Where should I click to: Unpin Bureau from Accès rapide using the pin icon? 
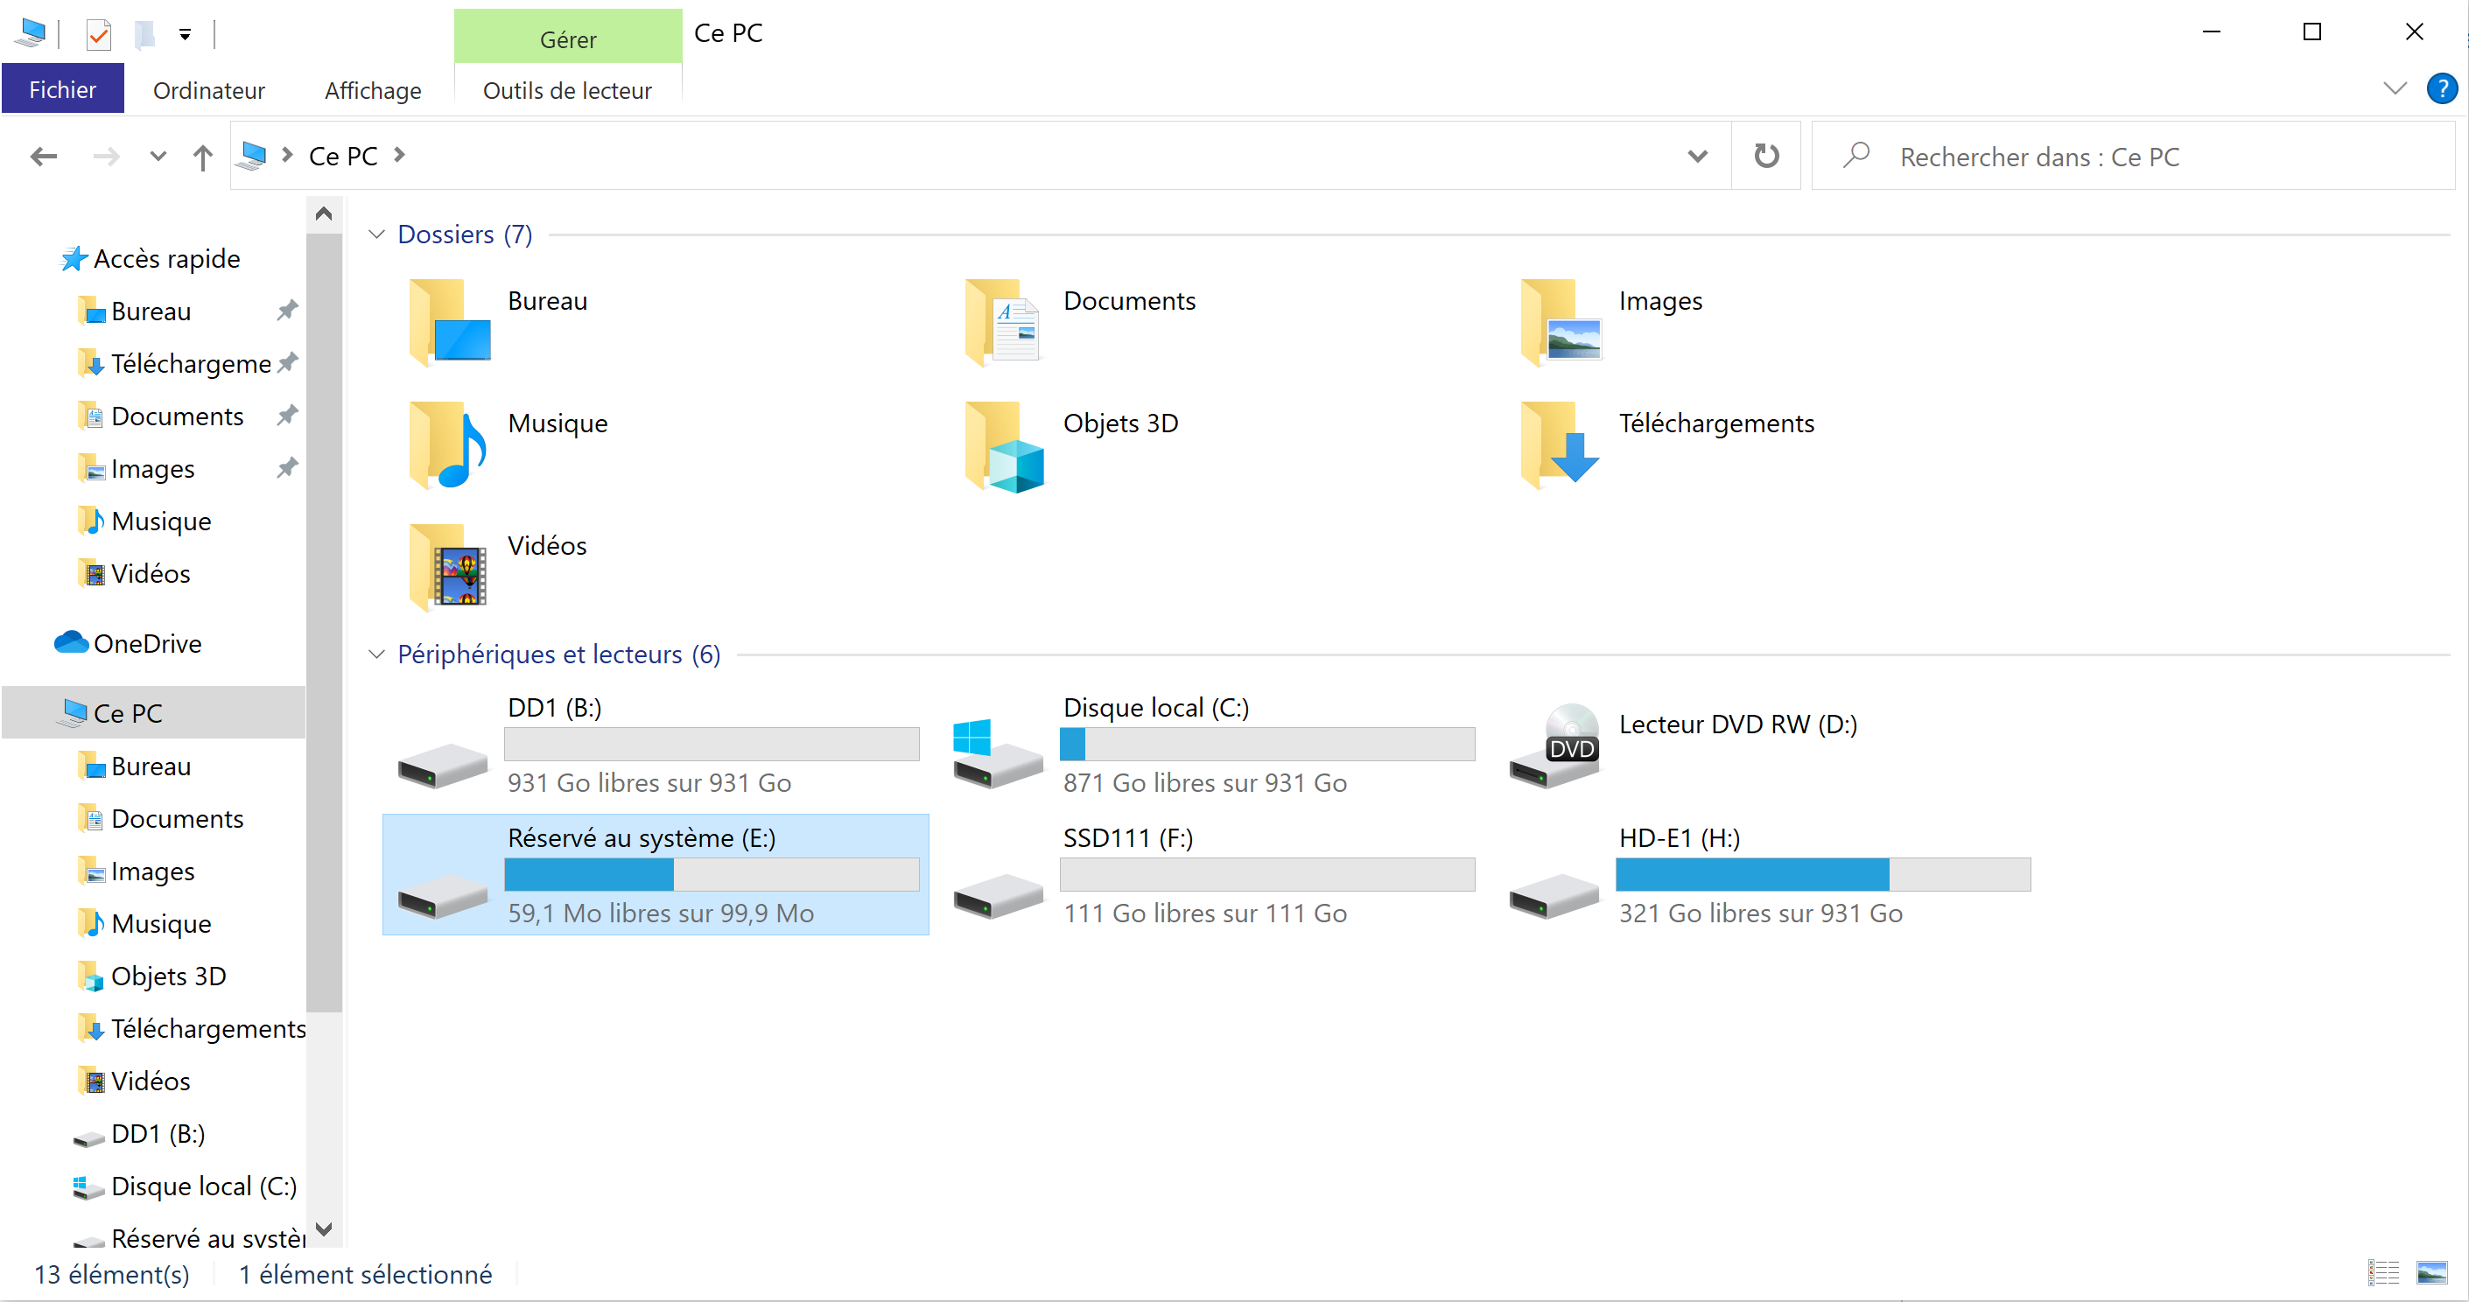point(286,311)
